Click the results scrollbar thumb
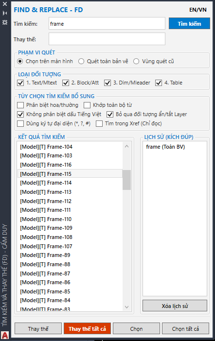 point(127,180)
